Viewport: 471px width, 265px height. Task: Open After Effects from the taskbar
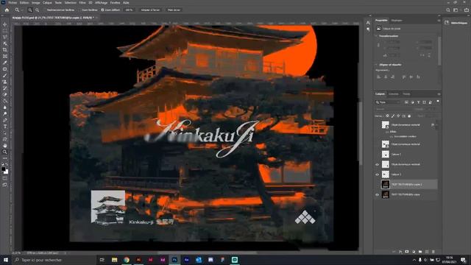[x=186, y=260]
